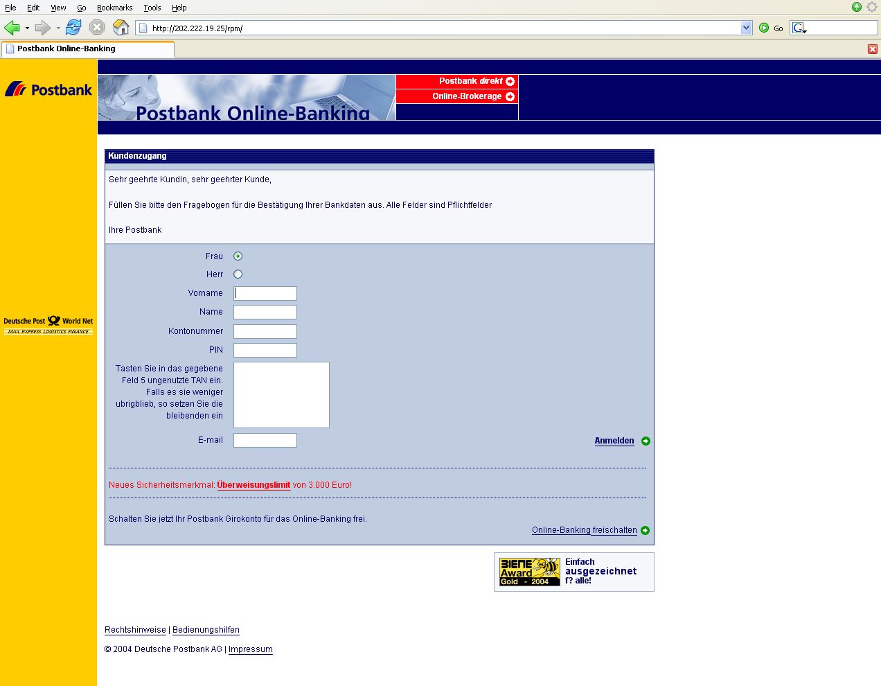Open the Tools menu
Image resolution: width=881 pixels, height=686 pixels.
pos(152,8)
